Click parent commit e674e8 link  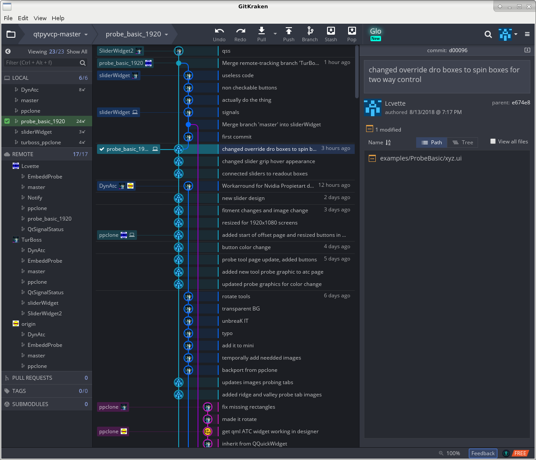(x=521, y=103)
